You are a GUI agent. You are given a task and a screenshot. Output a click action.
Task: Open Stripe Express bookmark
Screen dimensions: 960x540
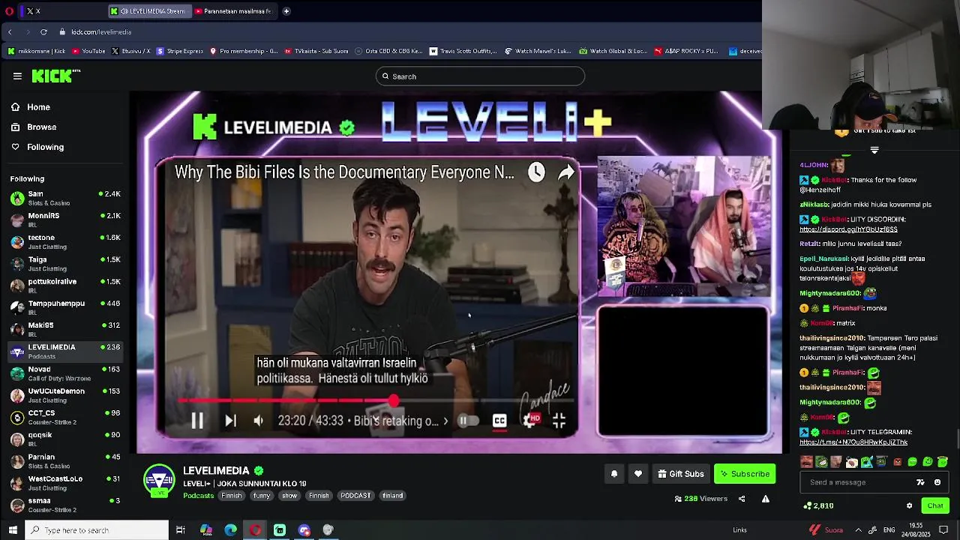(x=180, y=51)
